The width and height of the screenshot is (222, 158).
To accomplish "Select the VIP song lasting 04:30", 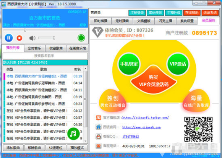I will [43, 125].
